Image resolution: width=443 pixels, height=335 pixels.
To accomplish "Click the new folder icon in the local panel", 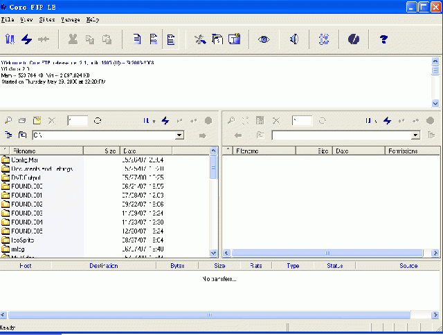I will pos(22,121).
